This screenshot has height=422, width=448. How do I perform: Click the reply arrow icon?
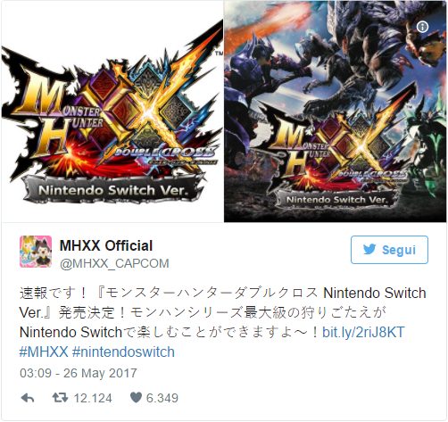28,398
